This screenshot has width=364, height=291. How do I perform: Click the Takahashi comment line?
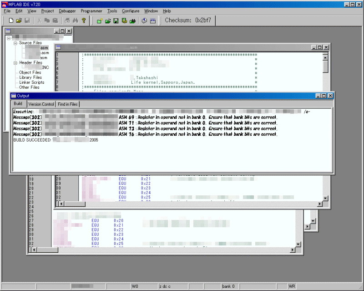point(147,77)
